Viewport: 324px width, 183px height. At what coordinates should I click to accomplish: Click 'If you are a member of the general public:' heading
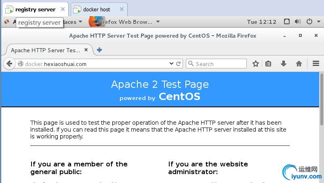click(79, 168)
